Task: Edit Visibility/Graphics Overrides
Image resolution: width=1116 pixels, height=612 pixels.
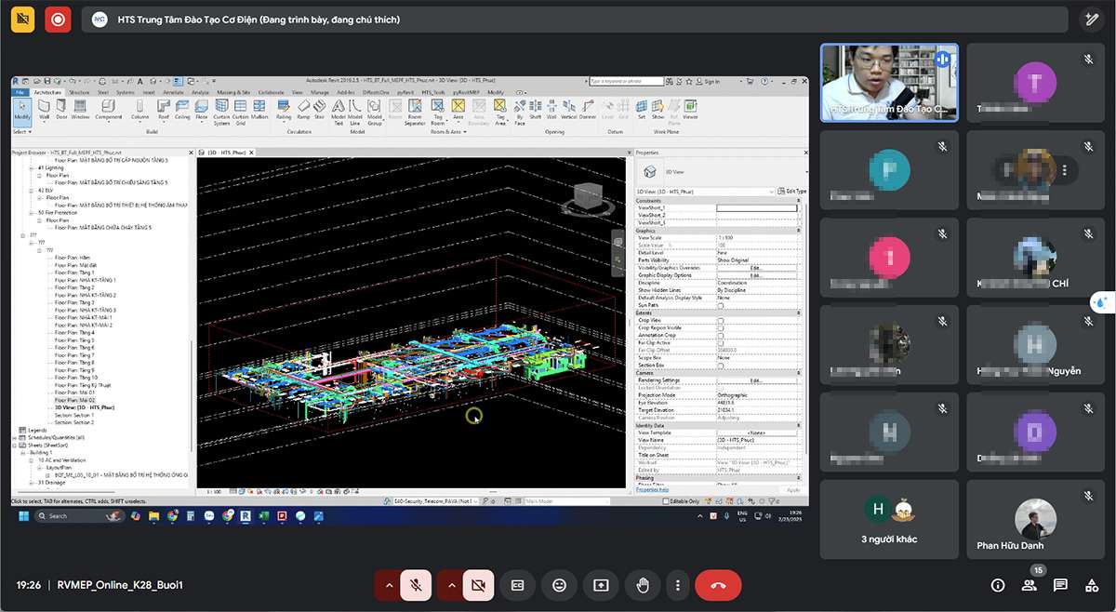Action: 756,268
